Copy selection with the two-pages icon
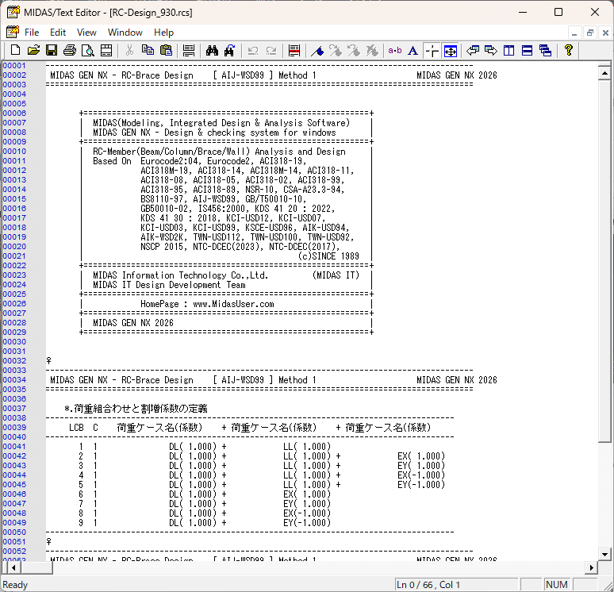The width and height of the screenshot is (614, 592). point(148,51)
